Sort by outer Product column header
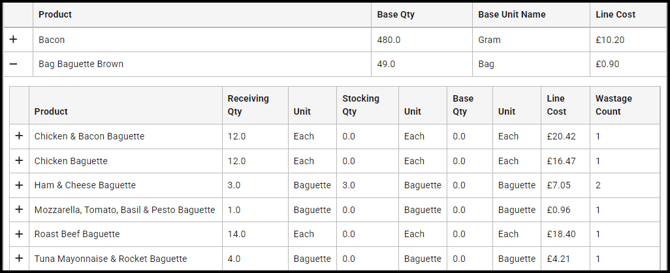Image resolution: width=670 pixels, height=273 pixels. (x=55, y=14)
